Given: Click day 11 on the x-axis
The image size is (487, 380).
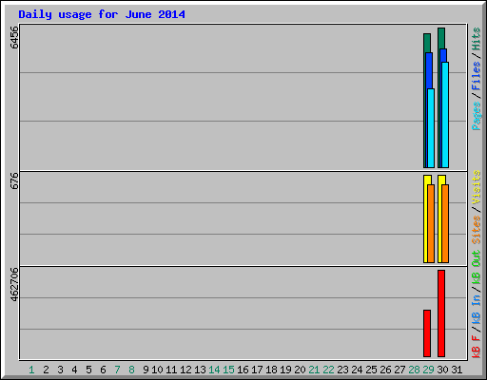Looking at the screenshot, I should click(171, 370).
